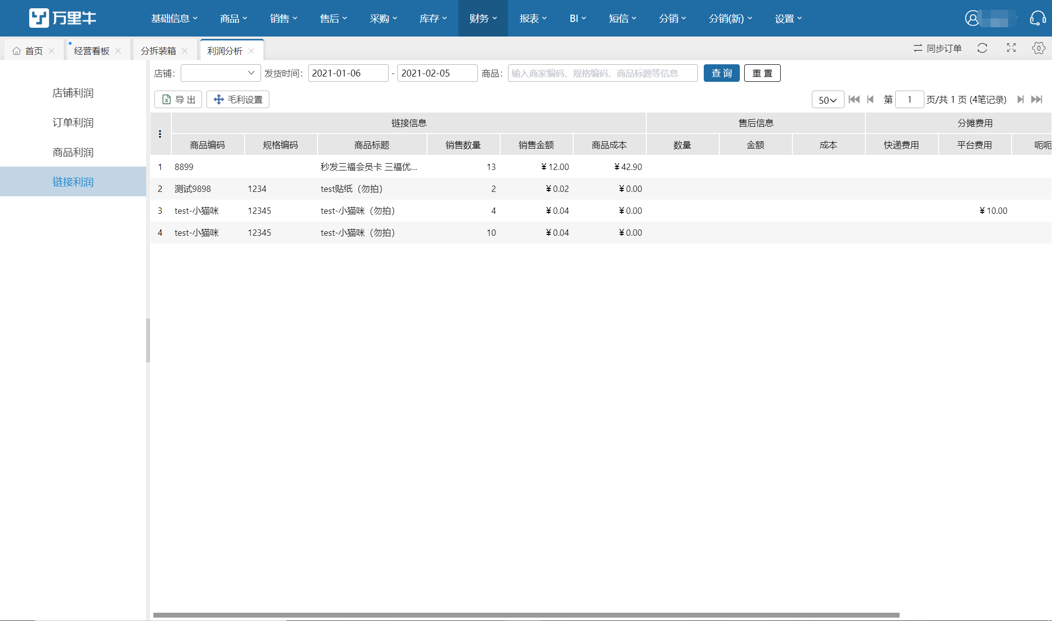Select 商品利润 in sidebar
The width and height of the screenshot is (1052, 621).
(73, 152)
